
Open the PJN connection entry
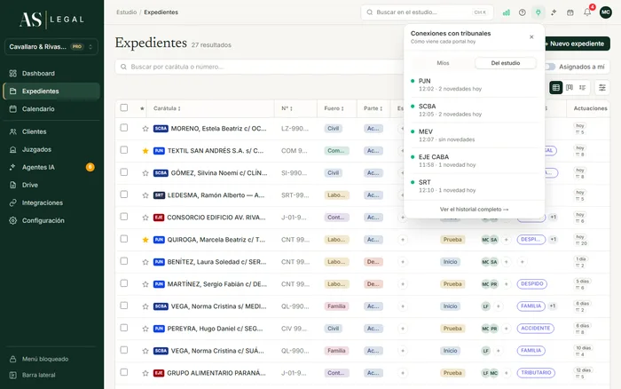[474, 84]
